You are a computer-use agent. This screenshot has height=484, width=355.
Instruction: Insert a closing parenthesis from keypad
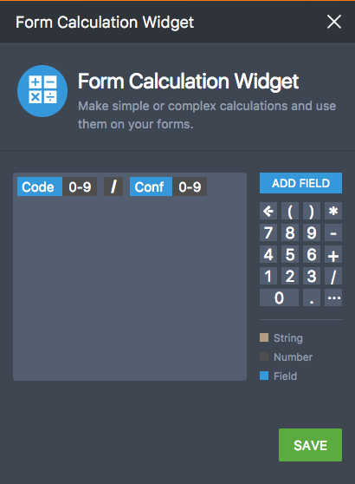312,211
